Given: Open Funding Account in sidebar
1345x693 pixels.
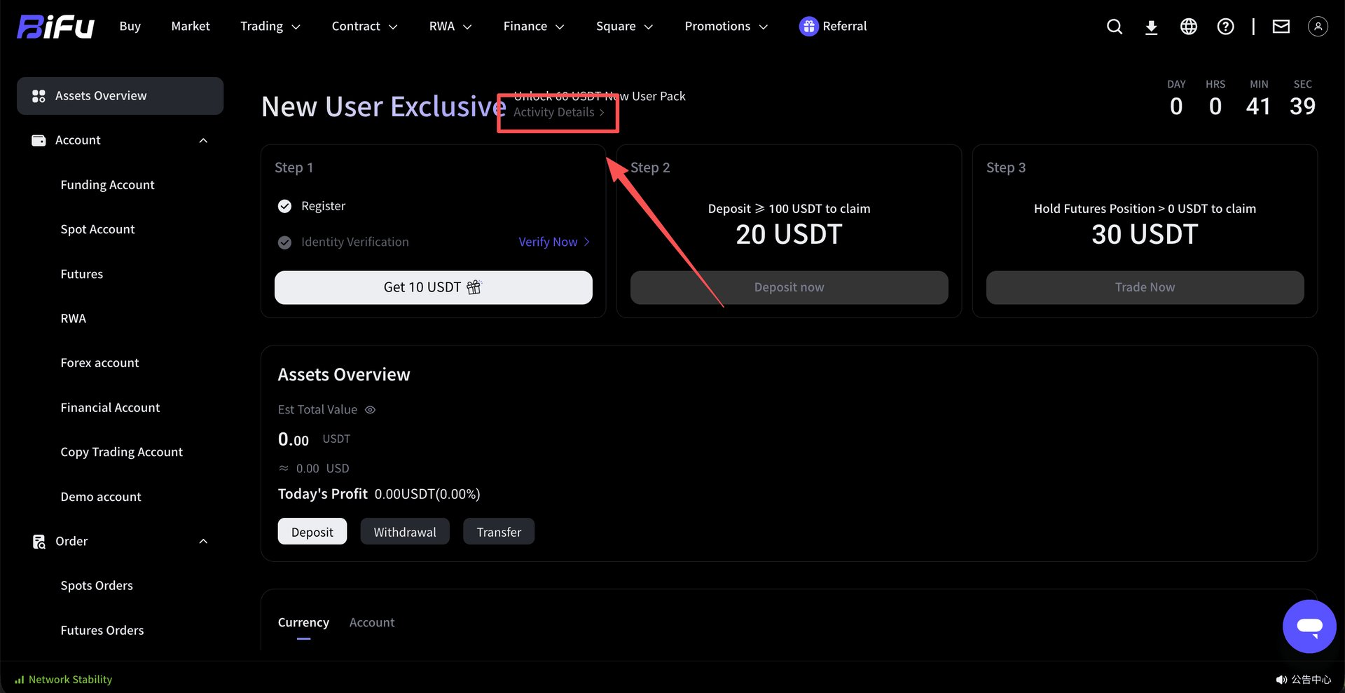Looking at the screenshot, I should (107, 185).
